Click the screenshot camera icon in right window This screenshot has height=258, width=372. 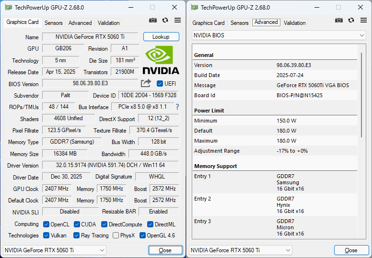[339, 21]
